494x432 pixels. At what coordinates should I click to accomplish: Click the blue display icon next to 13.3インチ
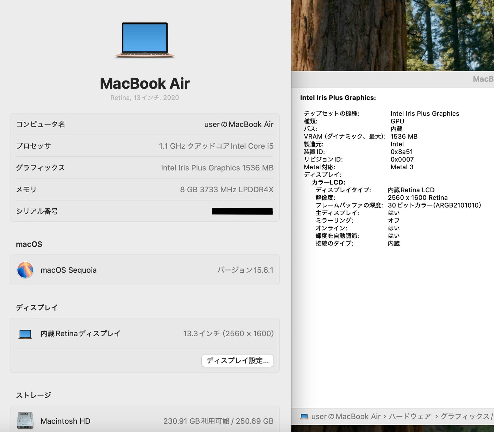[x=25, y=333]
